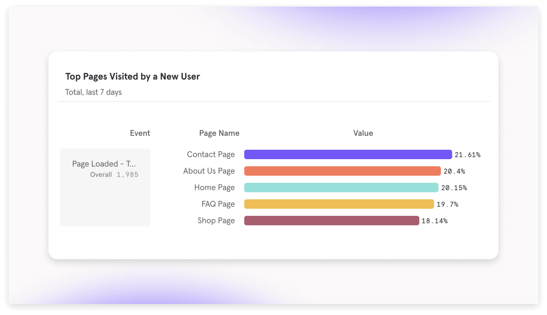Click the 18.14% value
Screen dimensions: 547x315
pos(435,221)
